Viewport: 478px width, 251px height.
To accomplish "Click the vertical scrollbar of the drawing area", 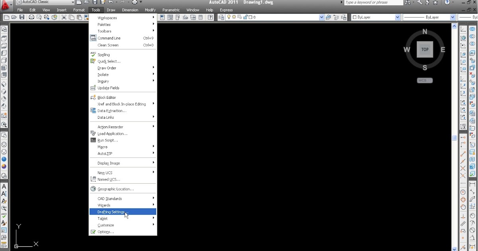I will 454,137.
